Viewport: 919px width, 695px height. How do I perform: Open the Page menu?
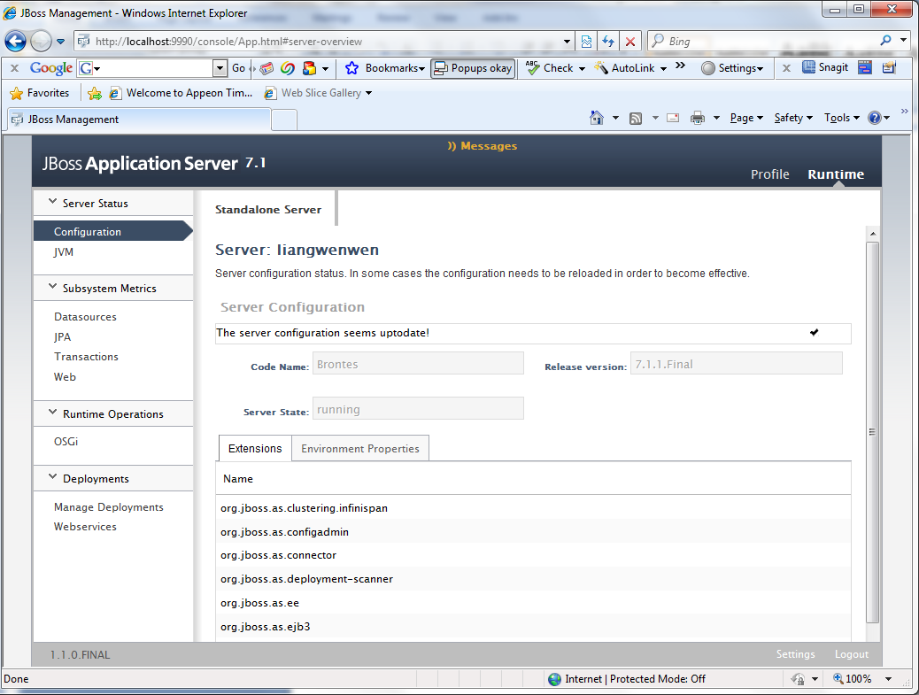coord(746,118)
